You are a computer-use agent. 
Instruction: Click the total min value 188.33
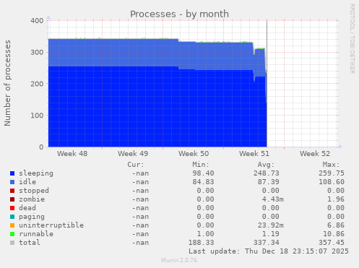tap(201, 243)
